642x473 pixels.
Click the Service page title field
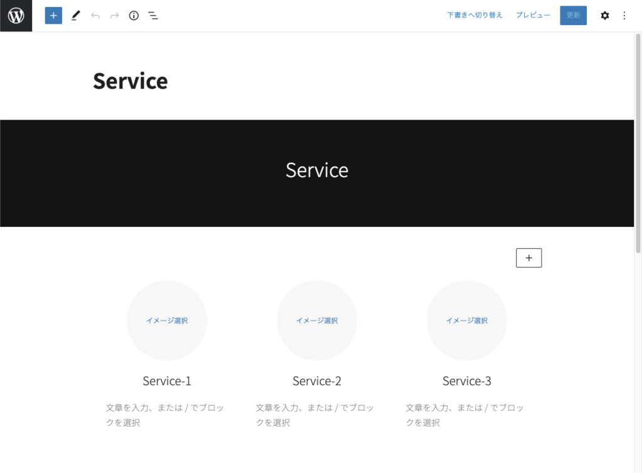click(130, 81)
